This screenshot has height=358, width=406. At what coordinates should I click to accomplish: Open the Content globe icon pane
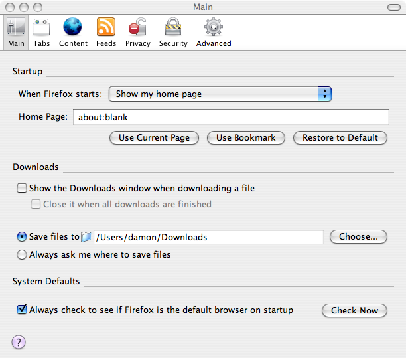(72, 27)
